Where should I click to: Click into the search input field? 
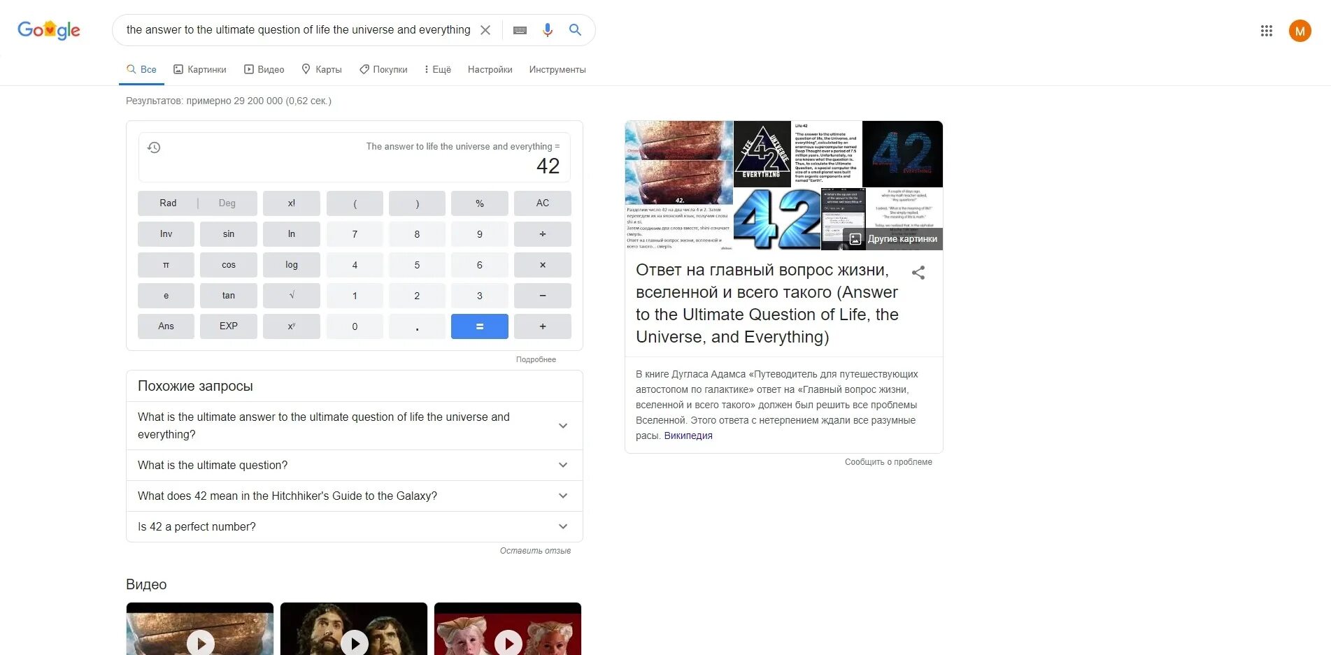click(299, 30)
